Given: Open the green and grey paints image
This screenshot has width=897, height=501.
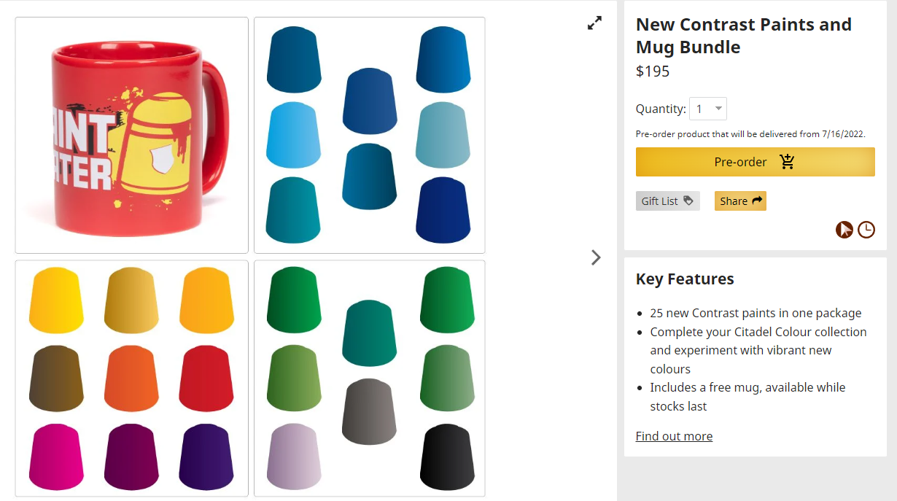Looking at the screenshot, I should (370, 378).
